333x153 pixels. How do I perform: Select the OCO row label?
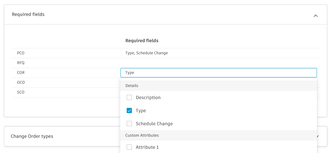(x=21, y=82)
